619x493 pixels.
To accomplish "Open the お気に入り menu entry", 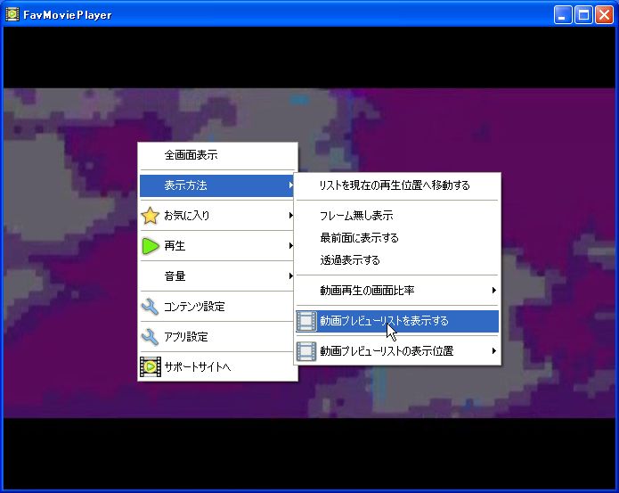I will coord(216,216).
